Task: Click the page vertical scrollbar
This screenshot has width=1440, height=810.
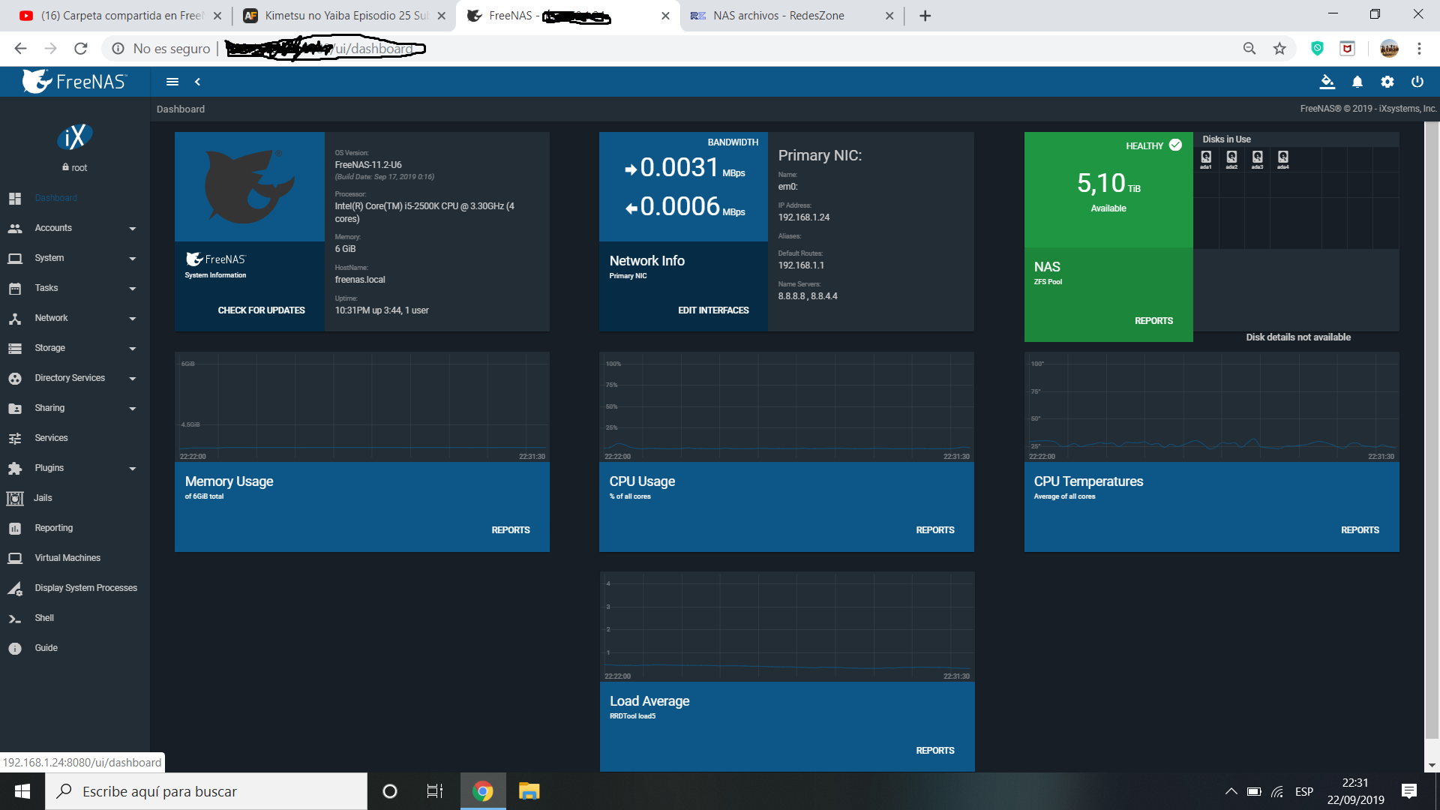Action: (1432, 431)
